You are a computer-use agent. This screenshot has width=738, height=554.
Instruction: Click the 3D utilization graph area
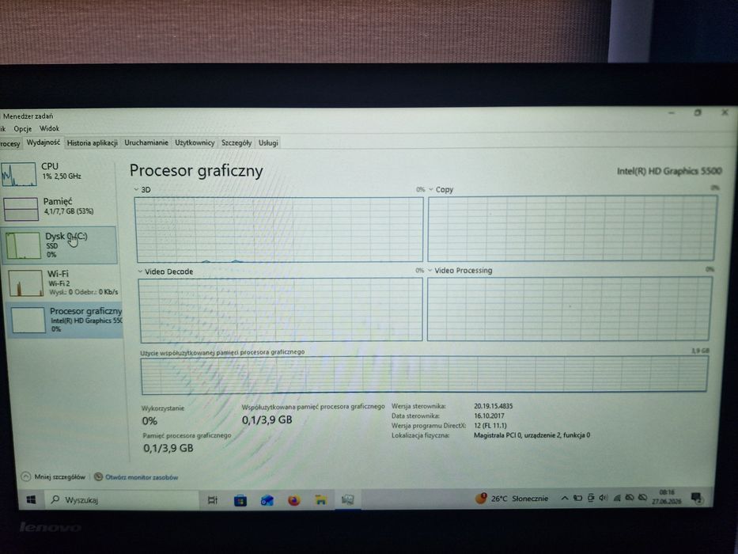tap(279, 230)
